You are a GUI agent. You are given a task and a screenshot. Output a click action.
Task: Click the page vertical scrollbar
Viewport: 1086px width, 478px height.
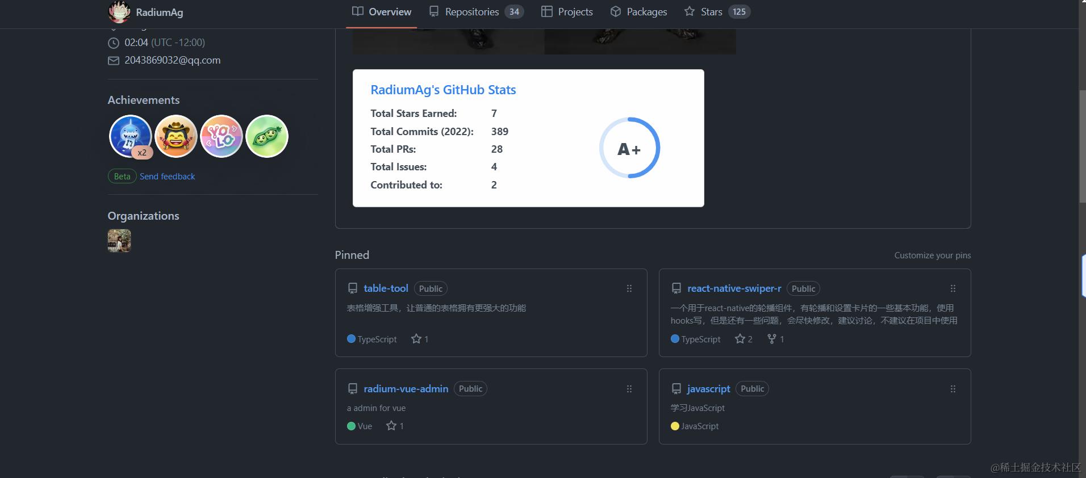(1082, 146)
